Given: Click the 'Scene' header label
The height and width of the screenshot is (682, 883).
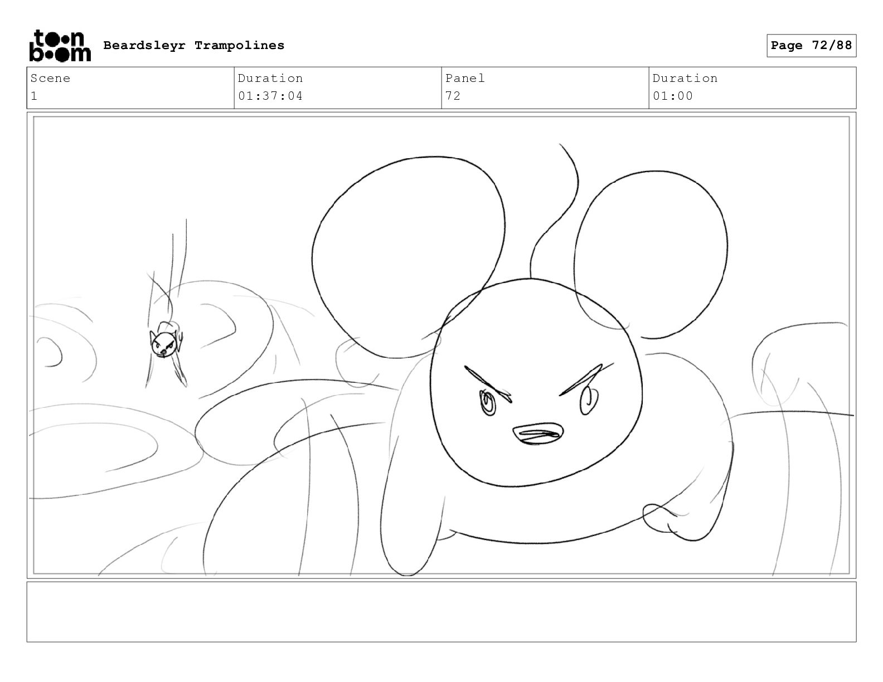Looking at the screenshot, I should [51, 79].
